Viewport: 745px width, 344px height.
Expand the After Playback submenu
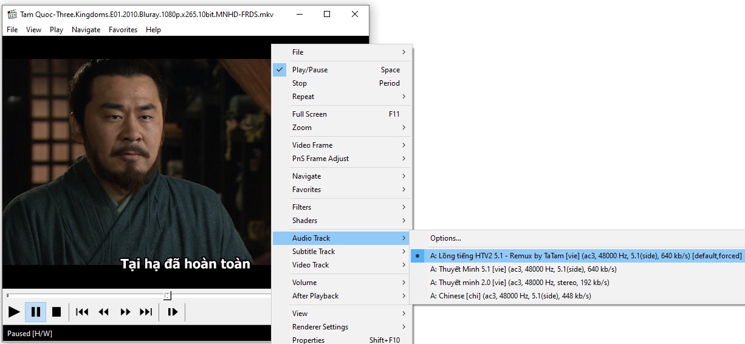(342, 296)
